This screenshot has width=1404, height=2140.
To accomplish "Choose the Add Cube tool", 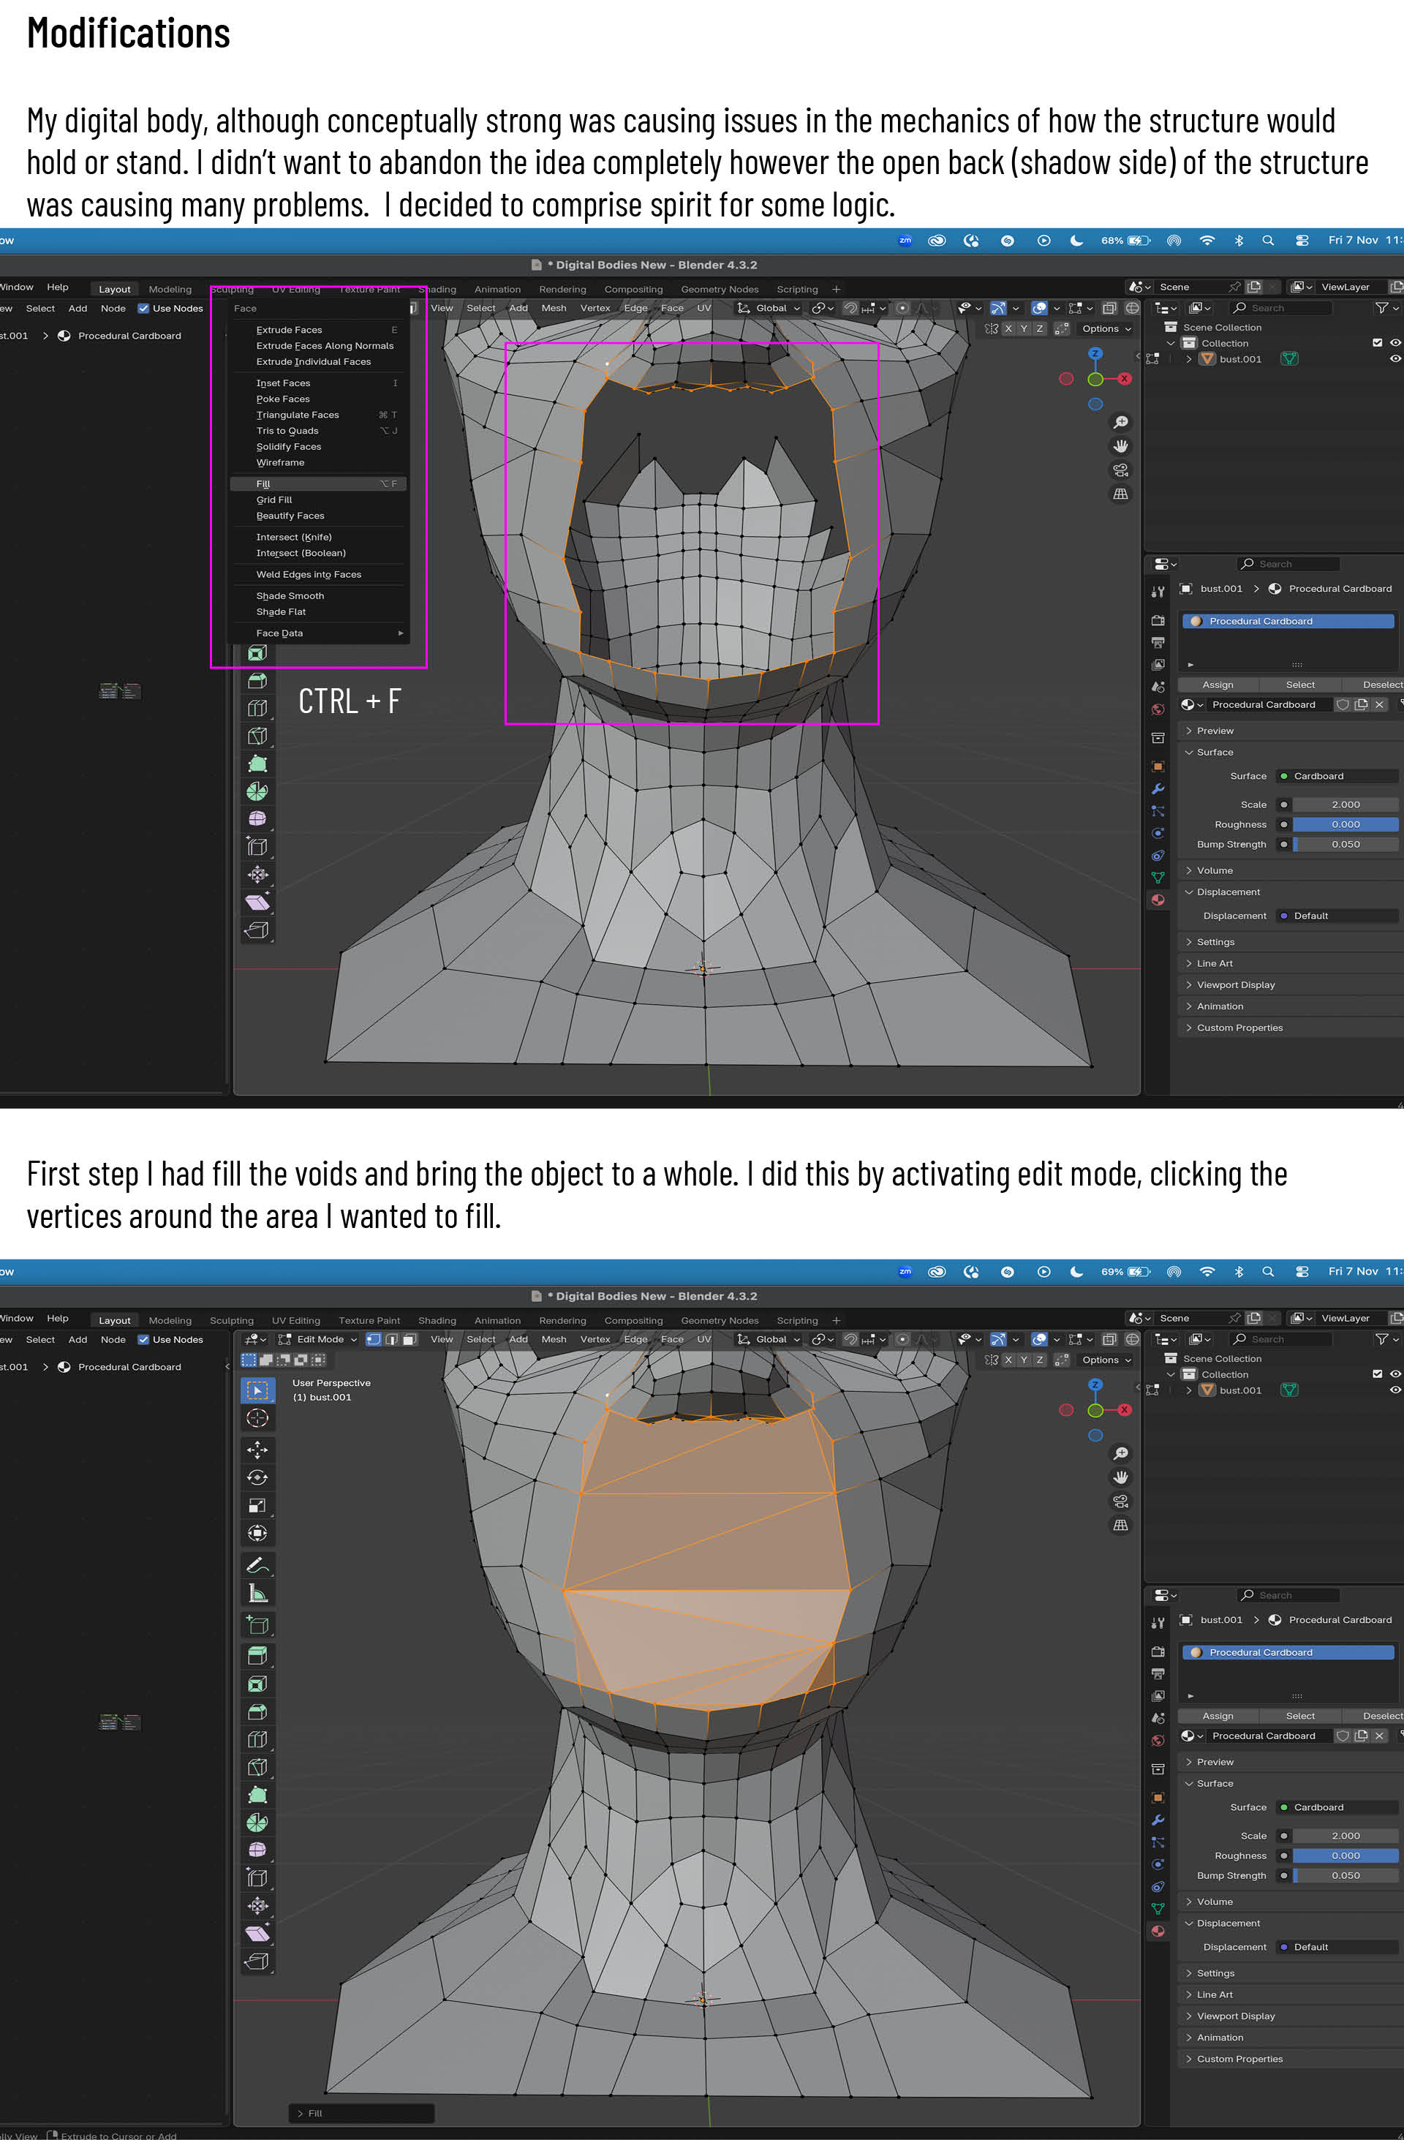I will tap(258, 1625).
